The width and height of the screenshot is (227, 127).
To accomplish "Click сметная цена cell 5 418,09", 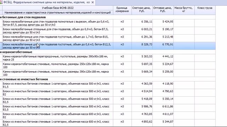I will coord(142,100).
